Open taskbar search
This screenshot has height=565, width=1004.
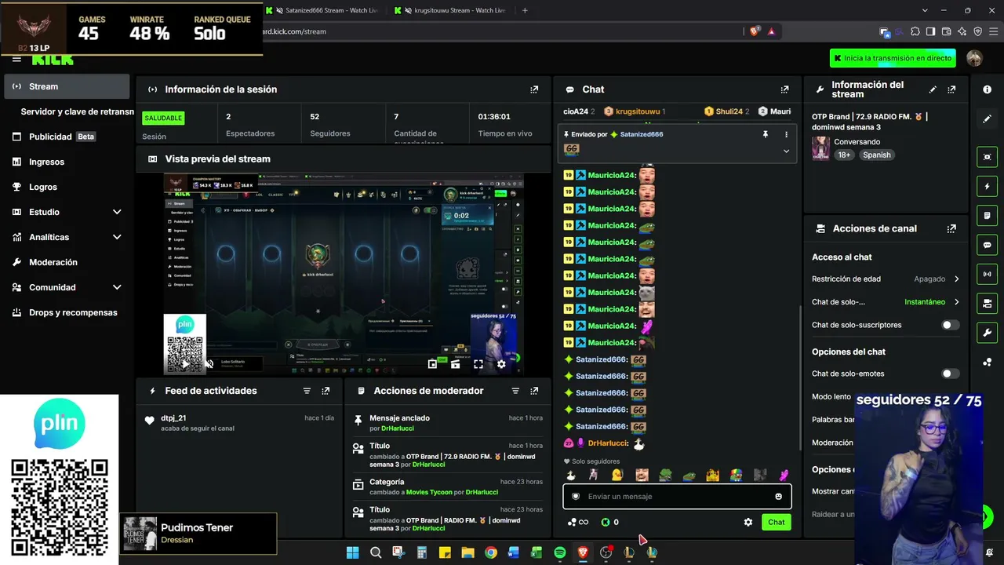click(376, 552)
